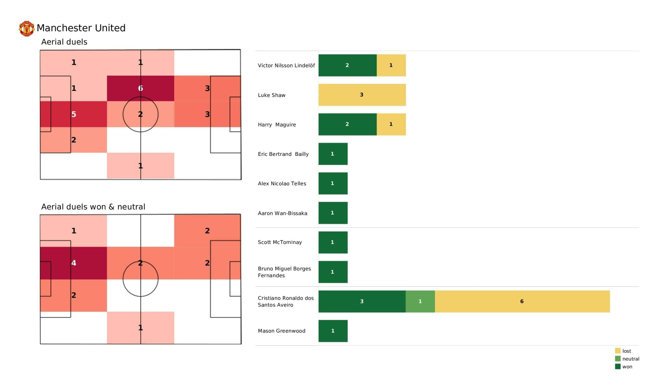
Task: Click the light green neutral legend swatch
Action: (x=617, y=359)
